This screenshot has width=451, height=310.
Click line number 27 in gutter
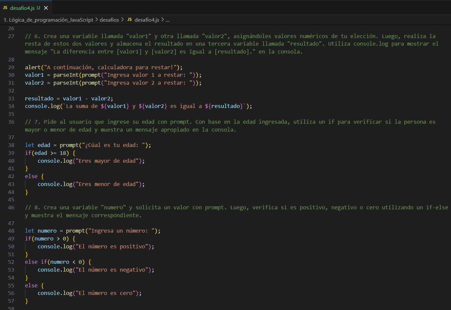pyautogui.click(x=11, y=36)
